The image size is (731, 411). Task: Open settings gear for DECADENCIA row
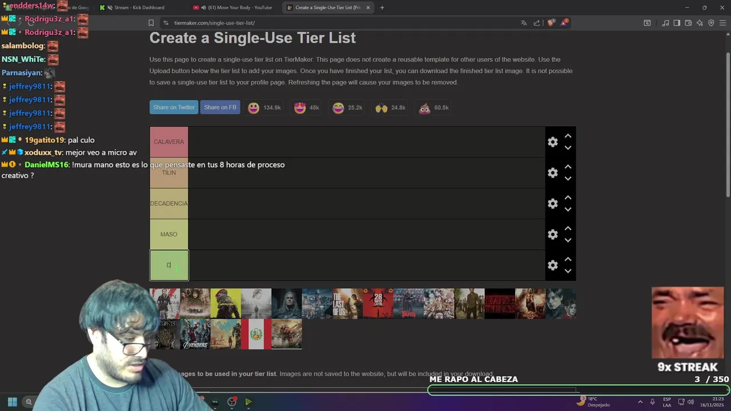click(x=552, y=204)
